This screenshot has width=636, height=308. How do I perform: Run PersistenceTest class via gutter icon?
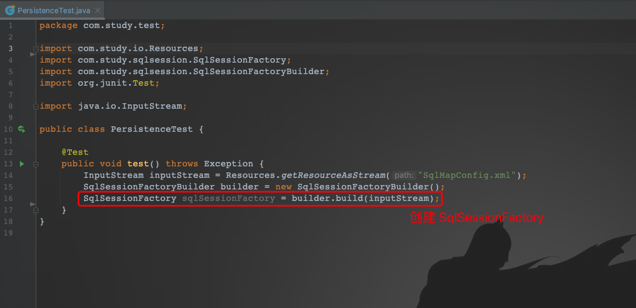[21, 130]
